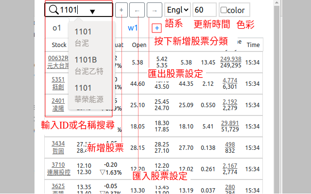This screenshot has width=311, height=194.
Task: Open stock link 3710 連展投控
Action: point(59,169)
